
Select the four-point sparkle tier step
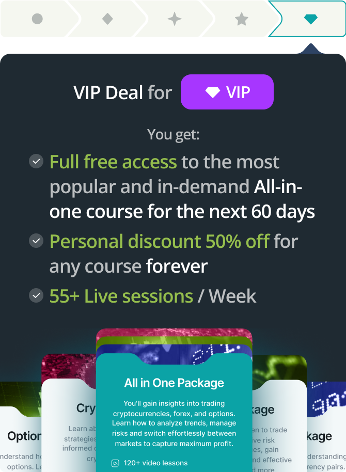[x=175, y=19]
